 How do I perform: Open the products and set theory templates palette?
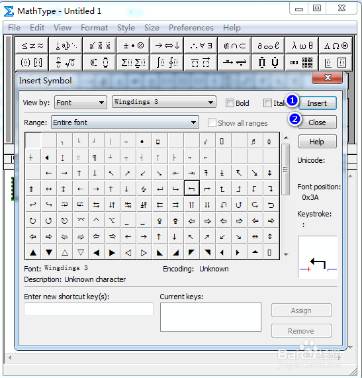268,62
